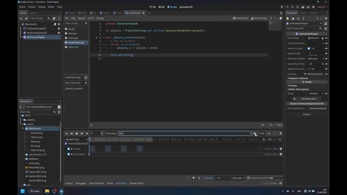Open Inspector object history
347x195 pixels.
coord(326,18)
